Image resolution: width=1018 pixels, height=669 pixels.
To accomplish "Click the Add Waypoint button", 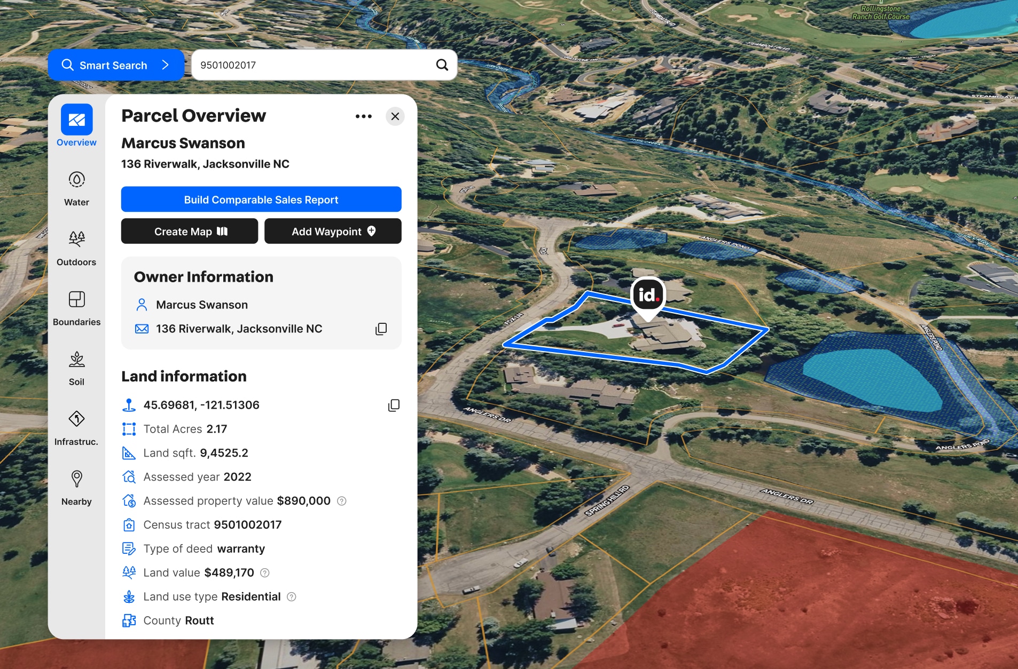I will click(x=333, y=231).
